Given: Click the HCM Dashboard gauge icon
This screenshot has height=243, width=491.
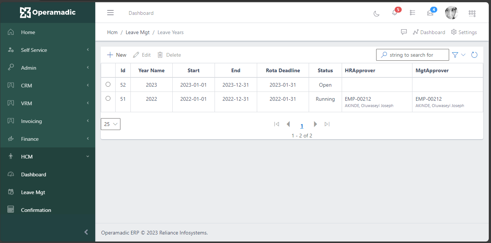Looking at the screenshot, I should (11, 174).
